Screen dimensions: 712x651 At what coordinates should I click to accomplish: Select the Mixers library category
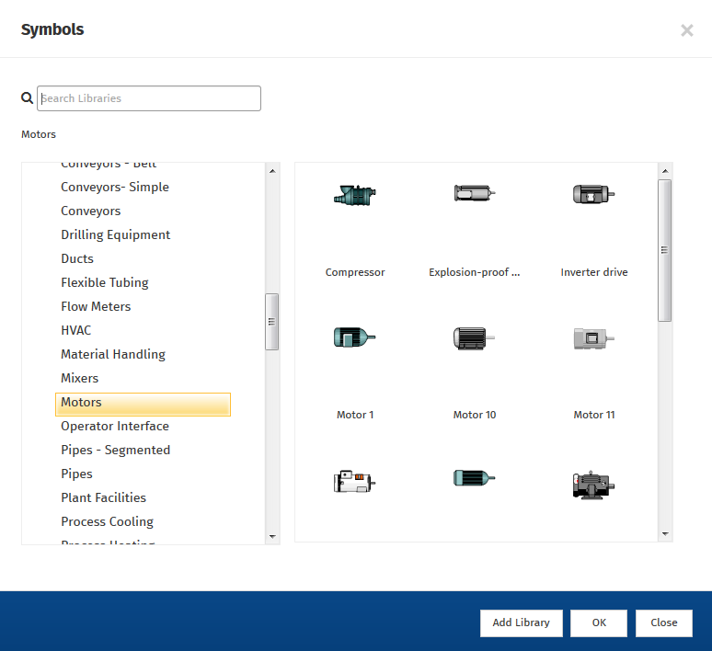pos(80,378)
